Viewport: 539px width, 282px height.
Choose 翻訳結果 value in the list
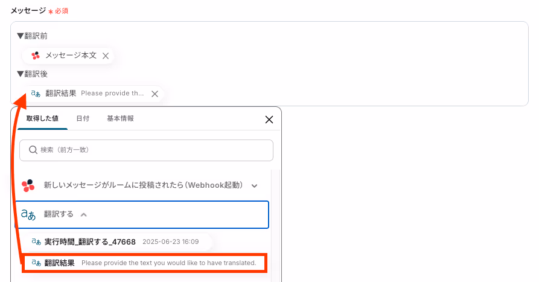144,263
